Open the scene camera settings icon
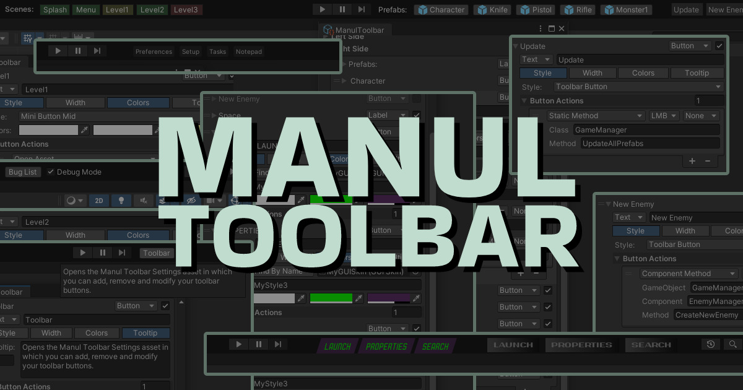The height and width of the screenshot is (390, 743). (214, 201)
